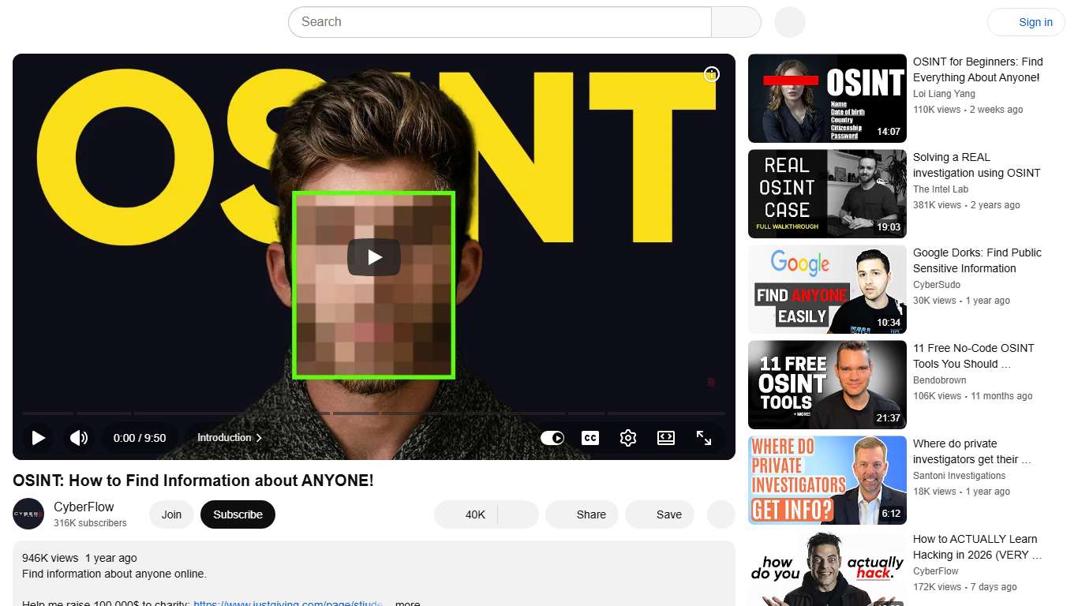Viewport: 1078px width, 606px height.
Task: Open the CyberFlow channel name
Action: [x=82, y=507]
